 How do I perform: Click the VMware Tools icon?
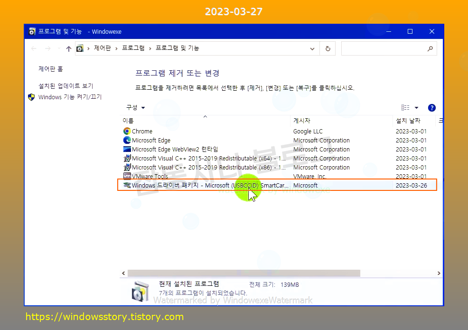coord(127,176)
